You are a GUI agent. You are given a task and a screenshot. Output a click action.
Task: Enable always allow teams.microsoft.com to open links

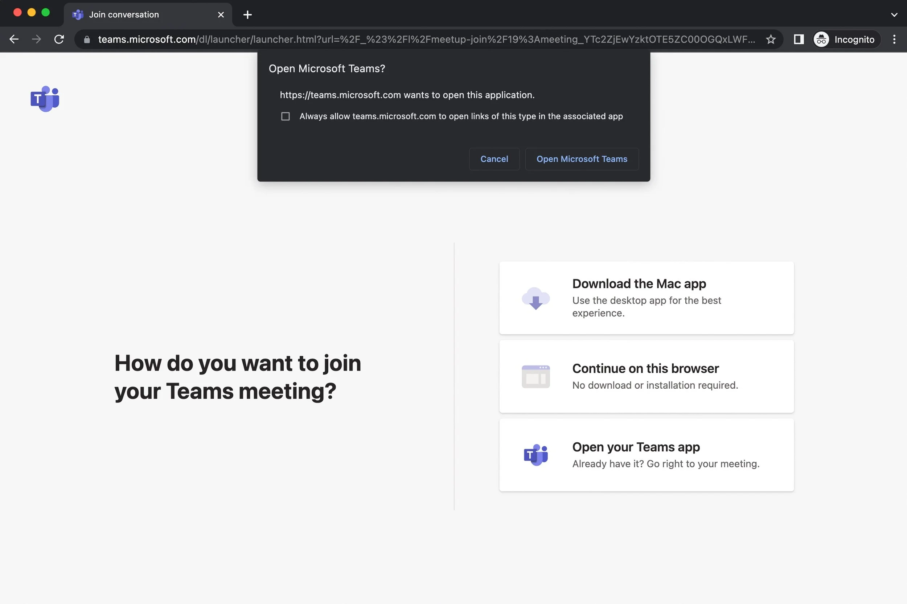pyautogui.click(x=285, y=116)
